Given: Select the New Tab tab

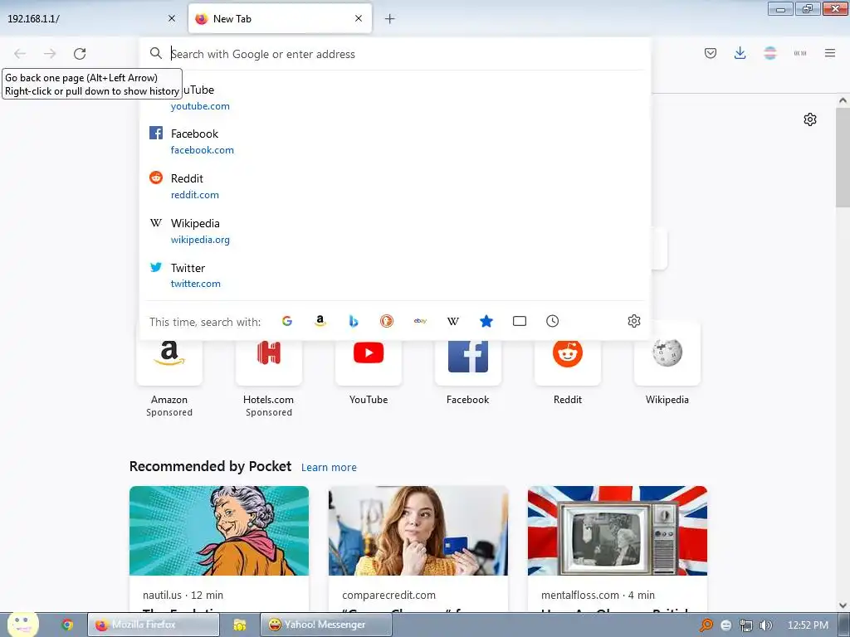Looking at the screenshot, I should [280, 19].
